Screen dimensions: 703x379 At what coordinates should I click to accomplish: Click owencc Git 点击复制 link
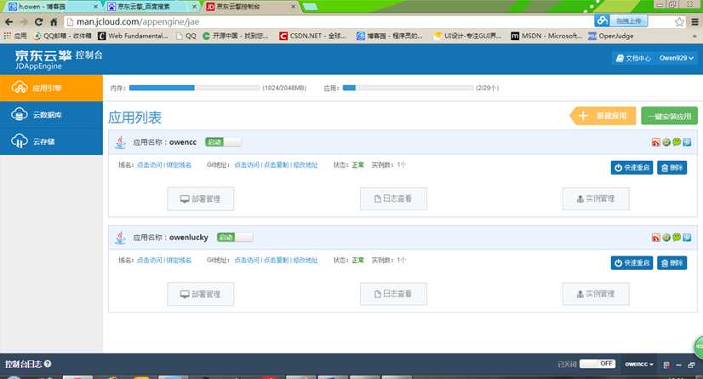coord(276,165)
